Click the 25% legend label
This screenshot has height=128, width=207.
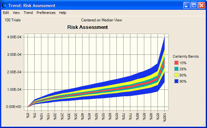[x=183, y=69]
